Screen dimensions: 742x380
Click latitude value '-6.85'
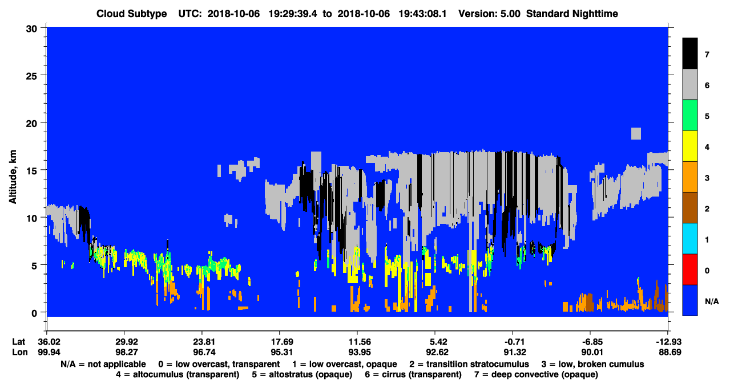click(x=590, y=342)
